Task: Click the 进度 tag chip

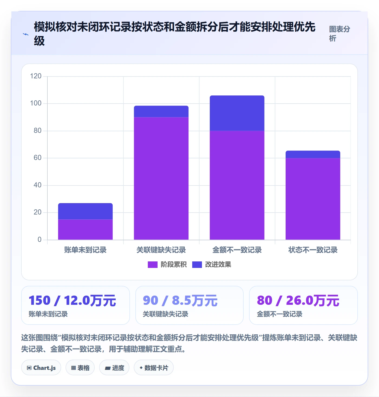Action: (114, 368)
